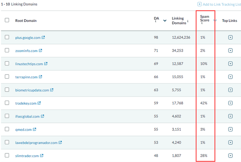Select the 28% spam score for slimtrader.com
Viewport: 241px width, 162px height.
(x=204, y=156)
